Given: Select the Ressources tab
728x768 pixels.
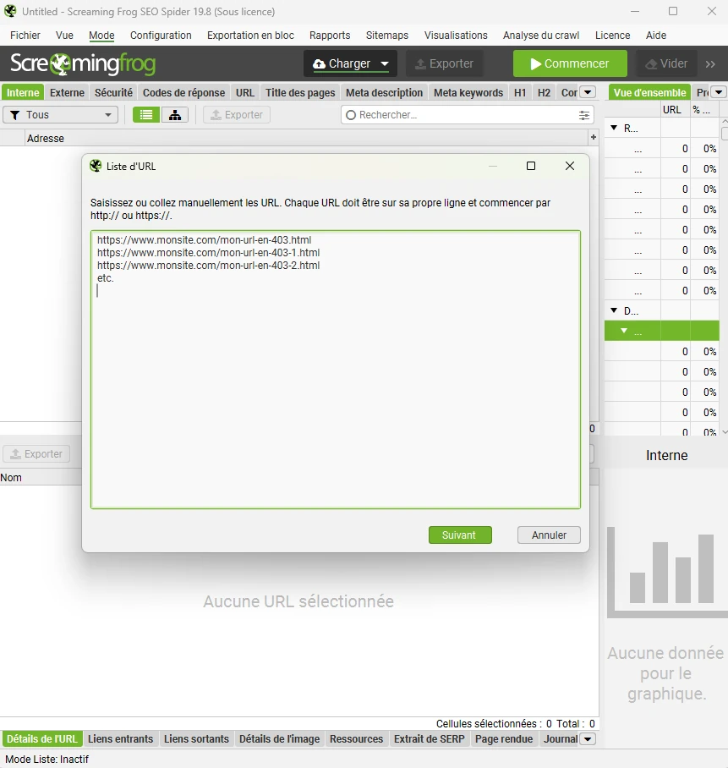Looking at the screenshot, I should [x=357, y=739].
